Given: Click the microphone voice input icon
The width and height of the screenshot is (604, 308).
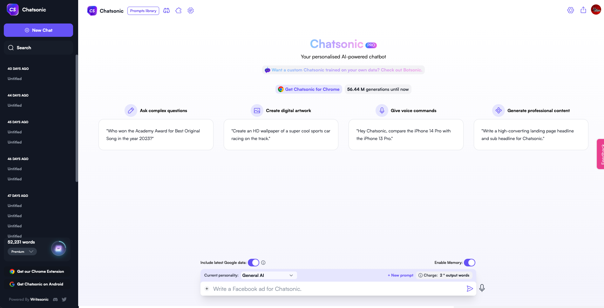Looking at the screenshot, I should point(482,288).
